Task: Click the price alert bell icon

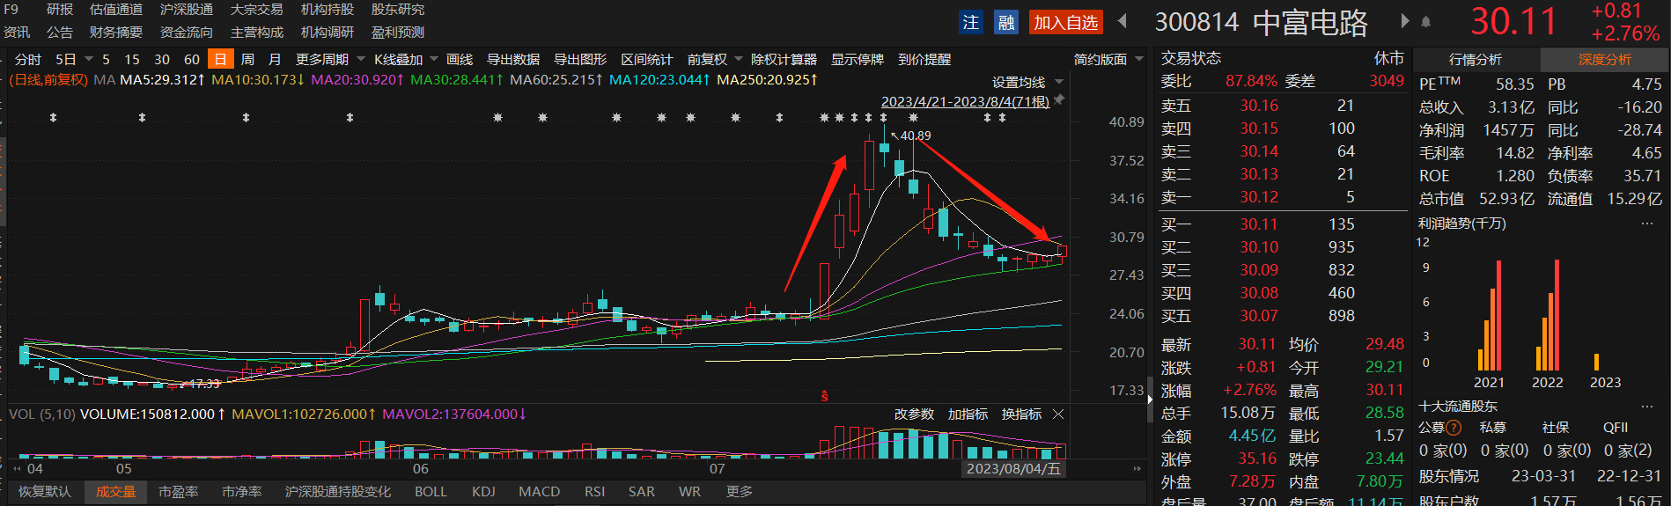Action: (x=1426, y=21)
